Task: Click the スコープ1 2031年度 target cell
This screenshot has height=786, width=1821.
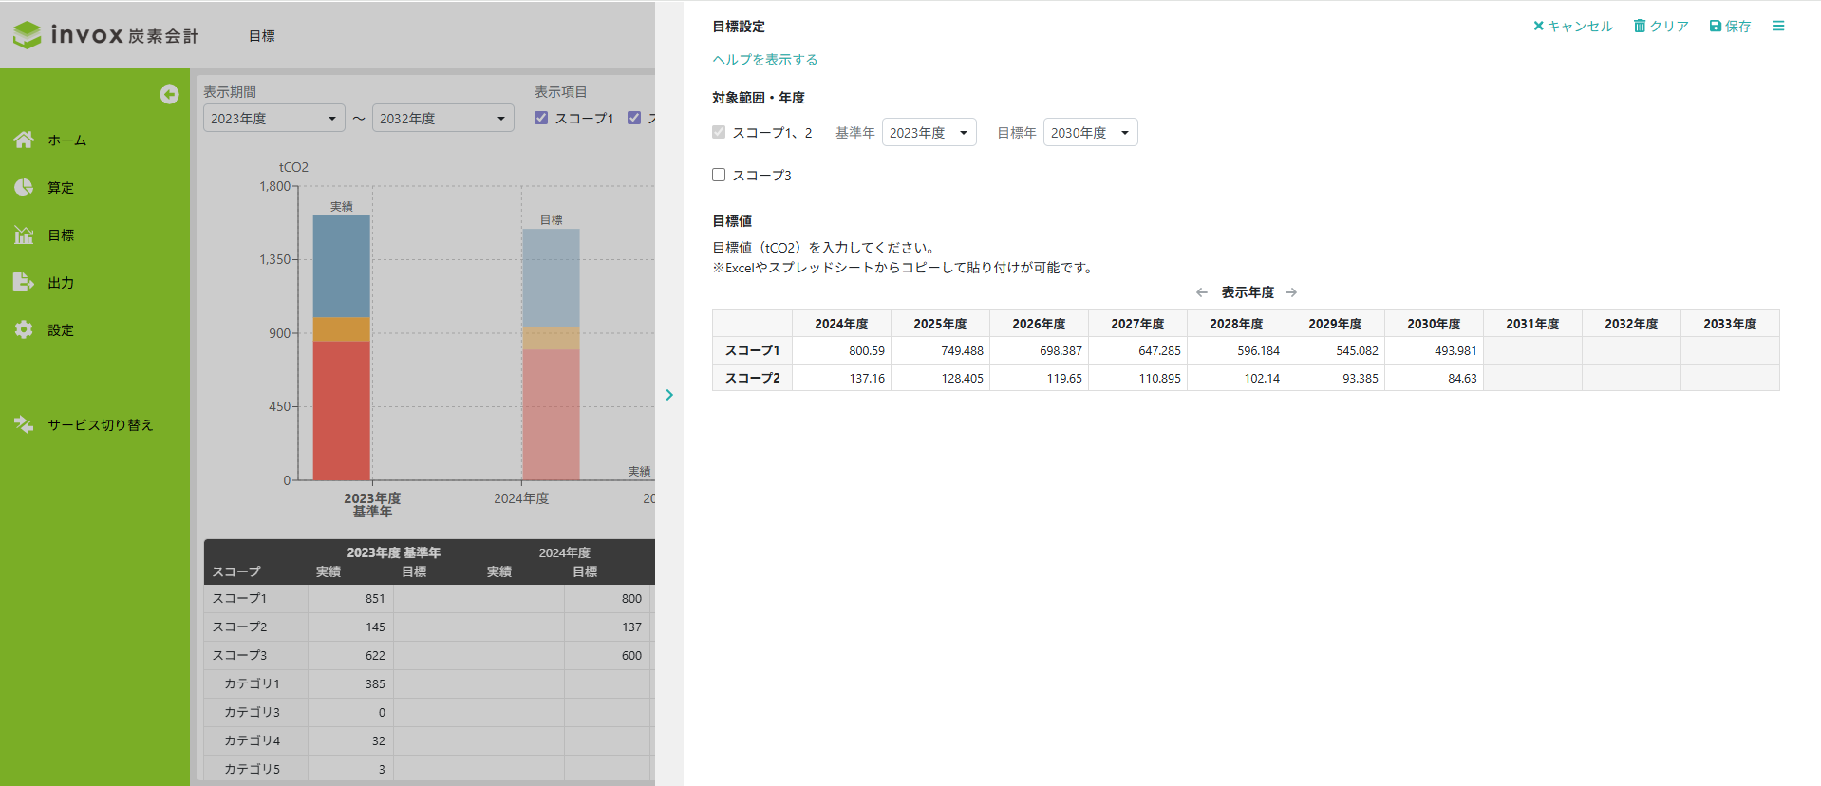Action: point(1531,350)
